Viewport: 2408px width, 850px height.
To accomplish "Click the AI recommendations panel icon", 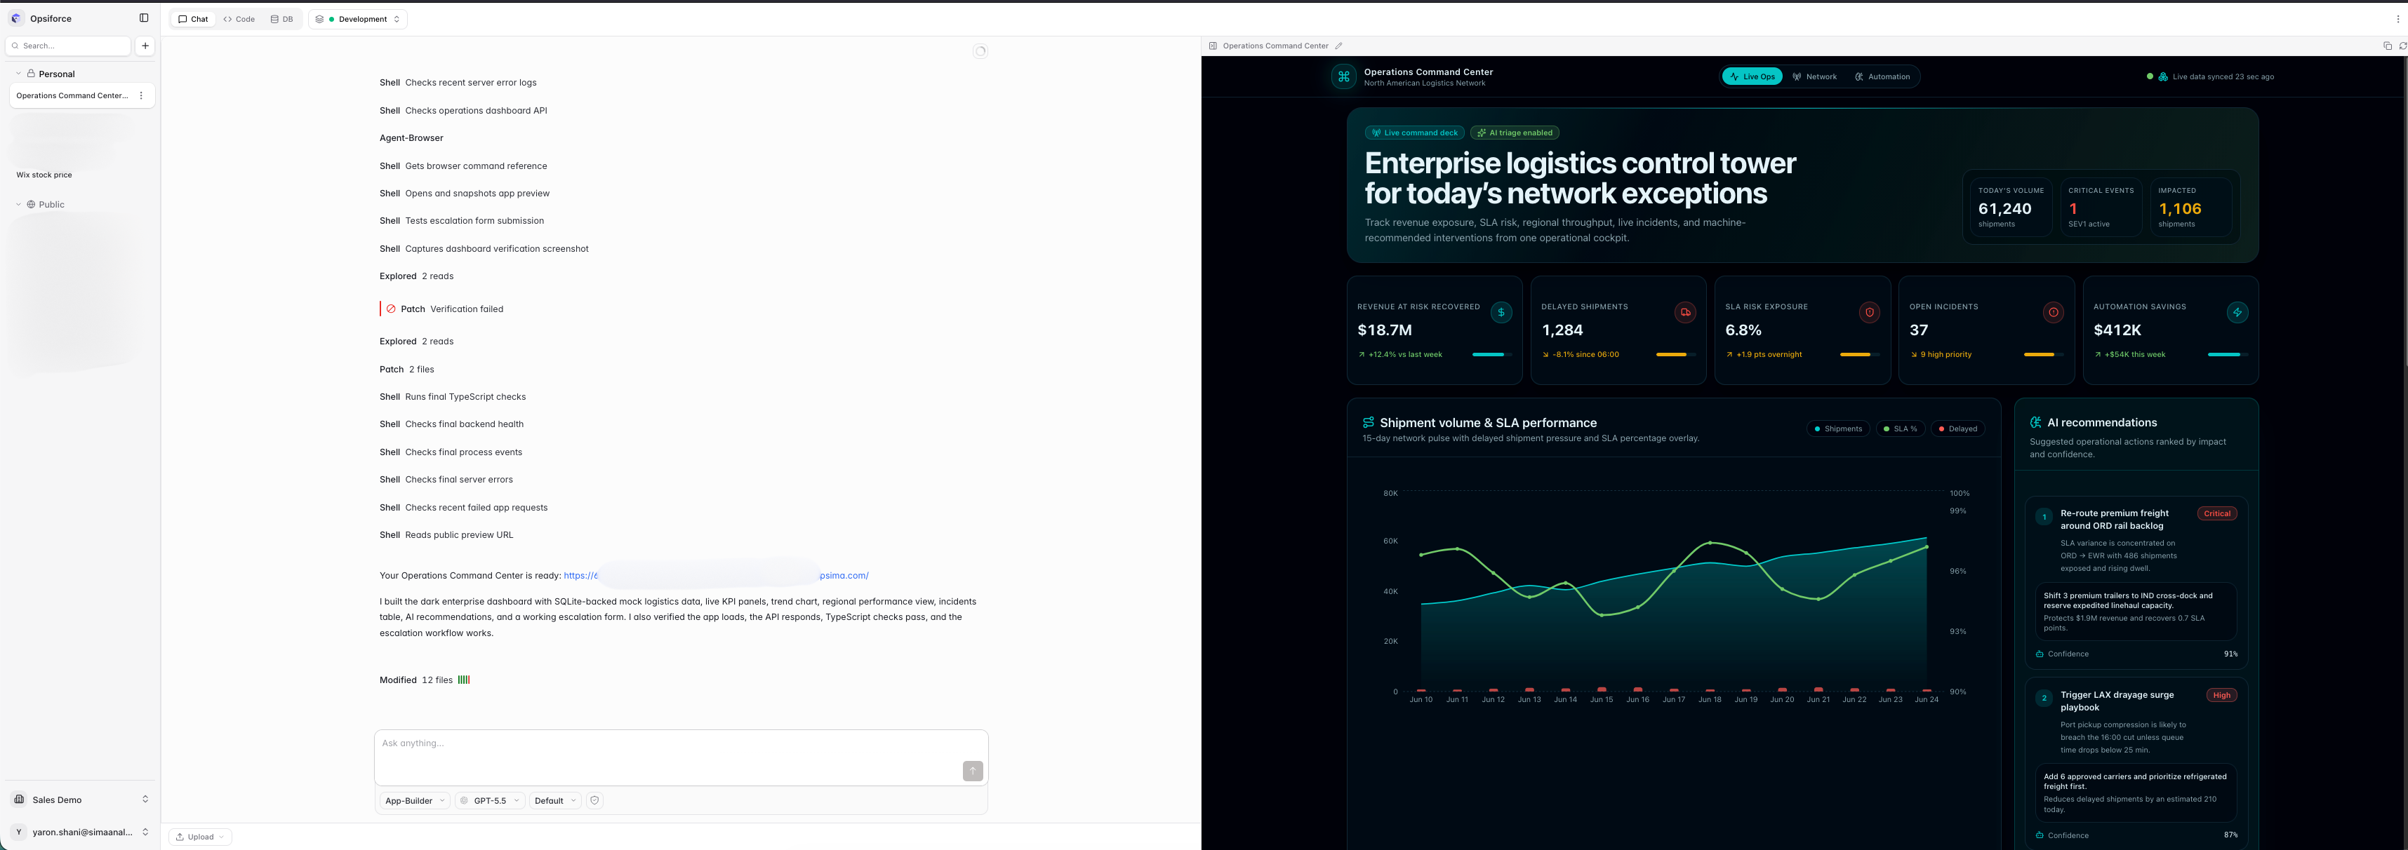I will 2036,422.
